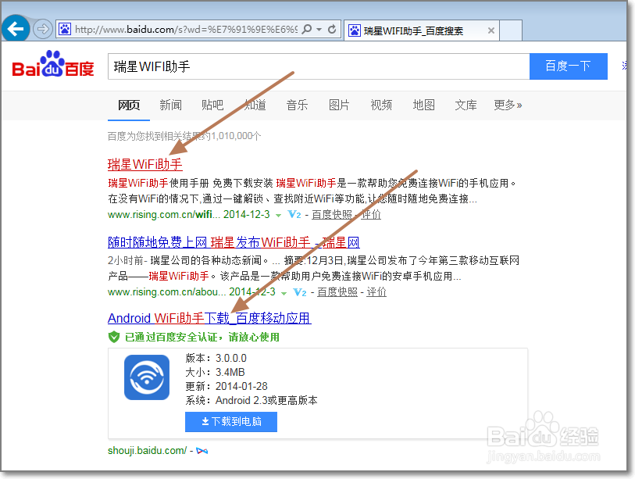Open the 更多» categories link

508,105
